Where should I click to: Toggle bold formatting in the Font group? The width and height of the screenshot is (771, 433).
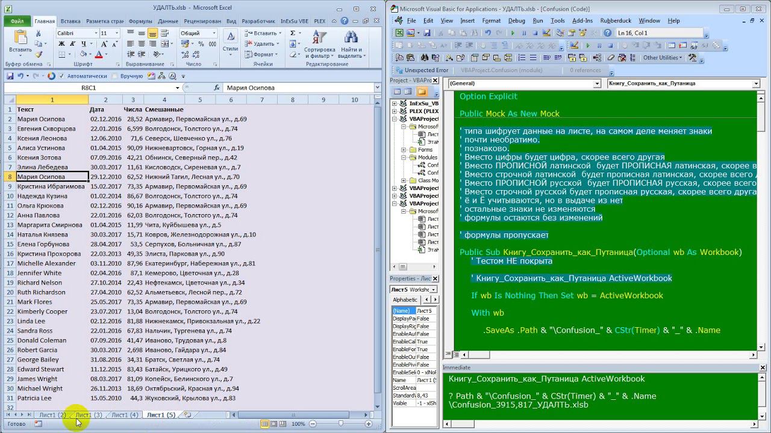[61, 44]
